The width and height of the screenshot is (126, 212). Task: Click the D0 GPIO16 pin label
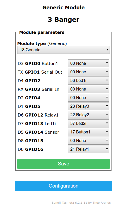pyautogui.click(x=30, y=149)
